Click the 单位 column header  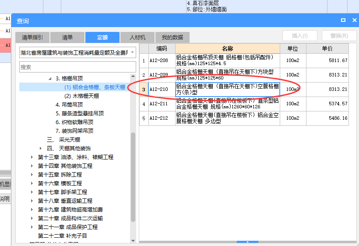(x=293, y=49)
